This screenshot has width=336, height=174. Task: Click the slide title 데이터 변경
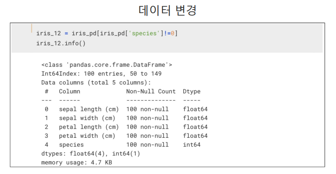[167, 10]
